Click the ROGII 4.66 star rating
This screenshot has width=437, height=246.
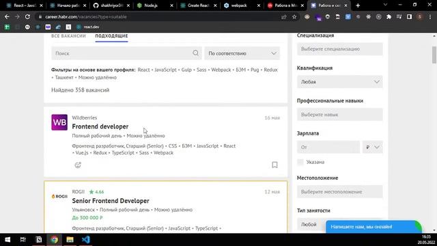tap(96, 192)
